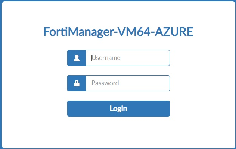Click the VM64 portion of the heading

(134, 32)
